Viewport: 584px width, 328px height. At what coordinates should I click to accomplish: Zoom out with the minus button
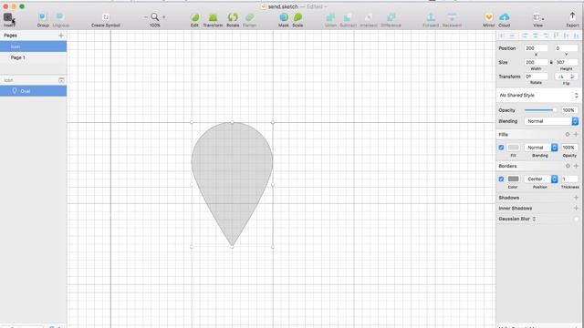coord(146,17)
